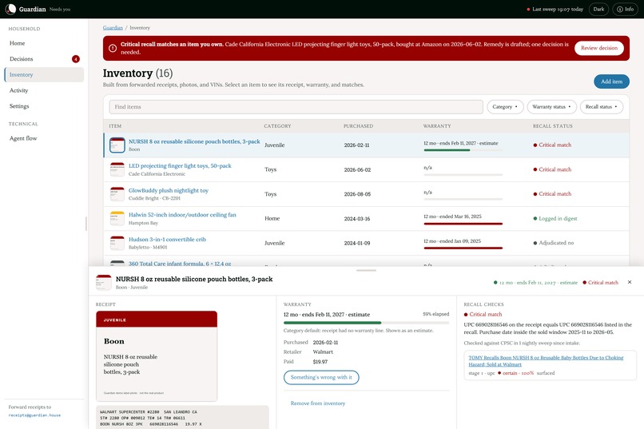
Task: Click Logged in digest status for Halwin fan
Action: coord(555,218)
